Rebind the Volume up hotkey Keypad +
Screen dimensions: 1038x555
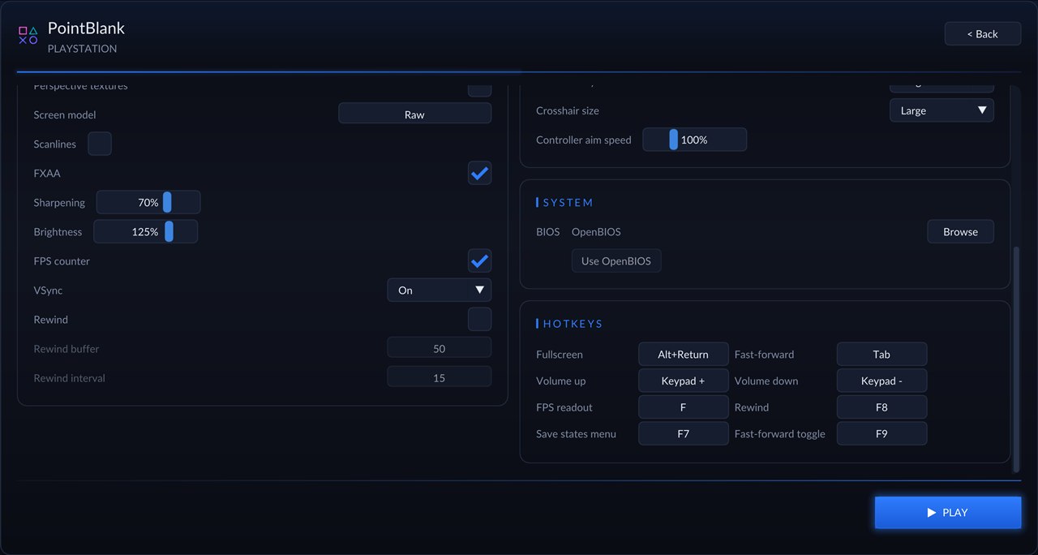tap(683, 381)
